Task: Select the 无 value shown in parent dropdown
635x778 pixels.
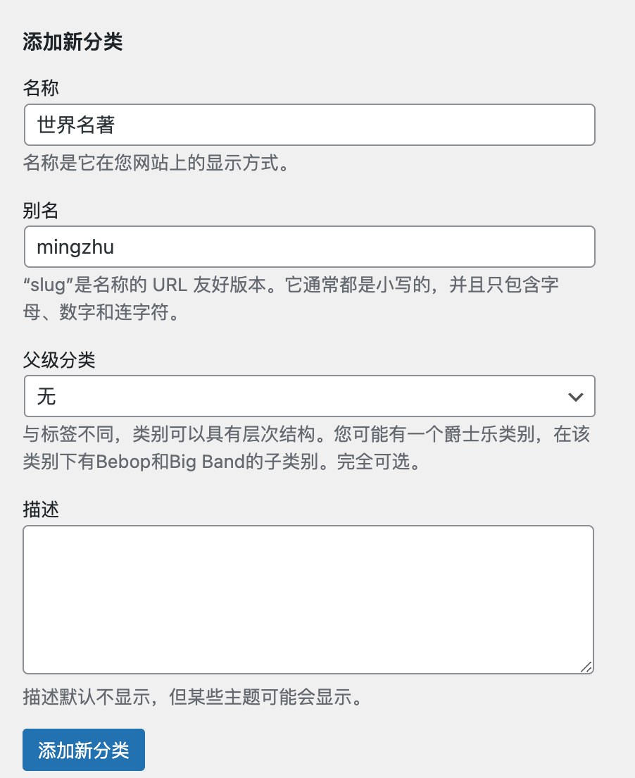Action: coord(46,397)
